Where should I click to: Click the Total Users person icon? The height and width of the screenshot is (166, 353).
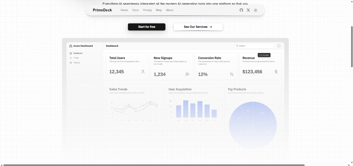tap(143, 72)
